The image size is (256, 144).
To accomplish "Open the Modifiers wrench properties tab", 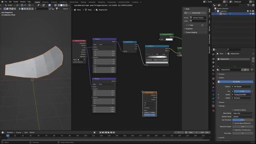I will 213,87.
